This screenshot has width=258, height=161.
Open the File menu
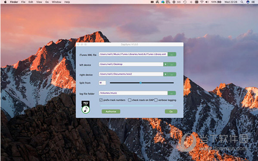[23, 2]
